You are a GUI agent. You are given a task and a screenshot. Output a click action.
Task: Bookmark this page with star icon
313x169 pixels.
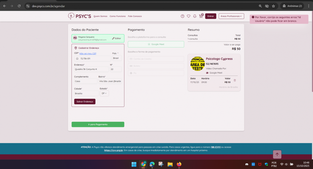click(273, 6)
